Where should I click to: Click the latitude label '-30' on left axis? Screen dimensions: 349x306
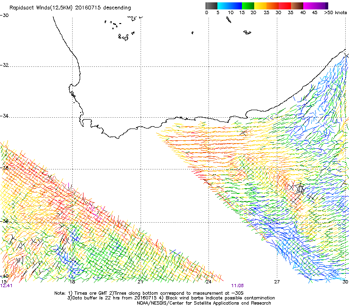[4, 16]
